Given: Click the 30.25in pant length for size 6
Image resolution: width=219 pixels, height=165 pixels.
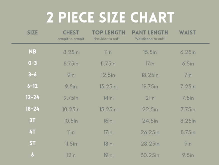Looking at the screenshot, I should 150,155.
